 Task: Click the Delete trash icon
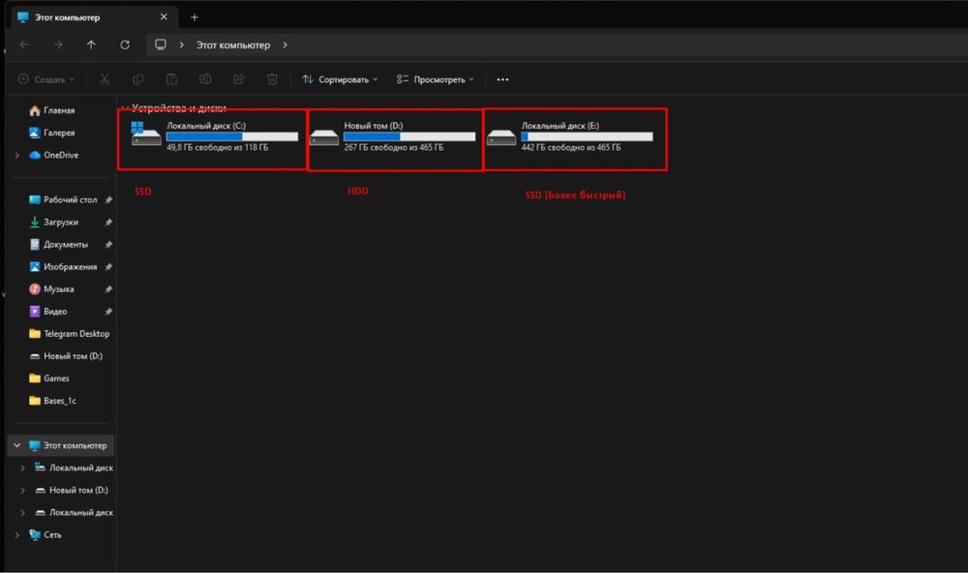tap(272, 79)
